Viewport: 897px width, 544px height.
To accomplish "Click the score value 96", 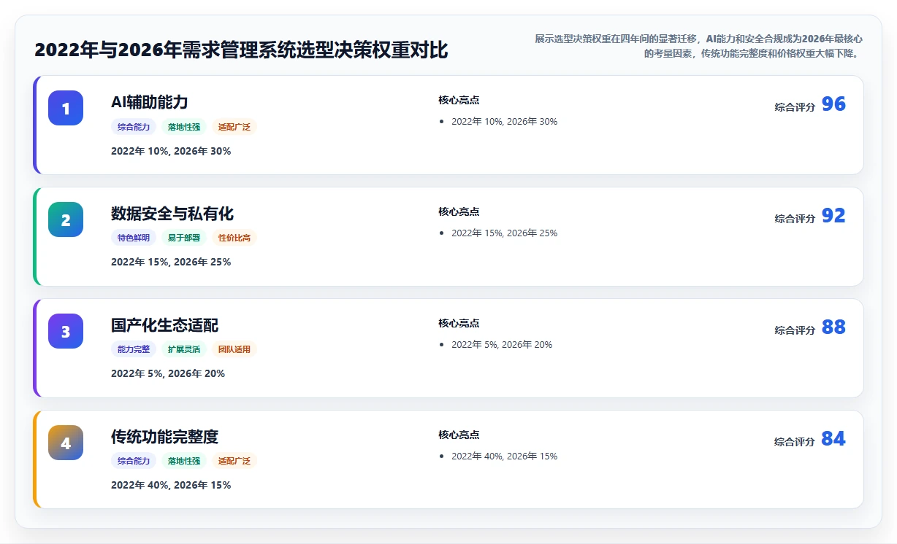I will 833,104.
